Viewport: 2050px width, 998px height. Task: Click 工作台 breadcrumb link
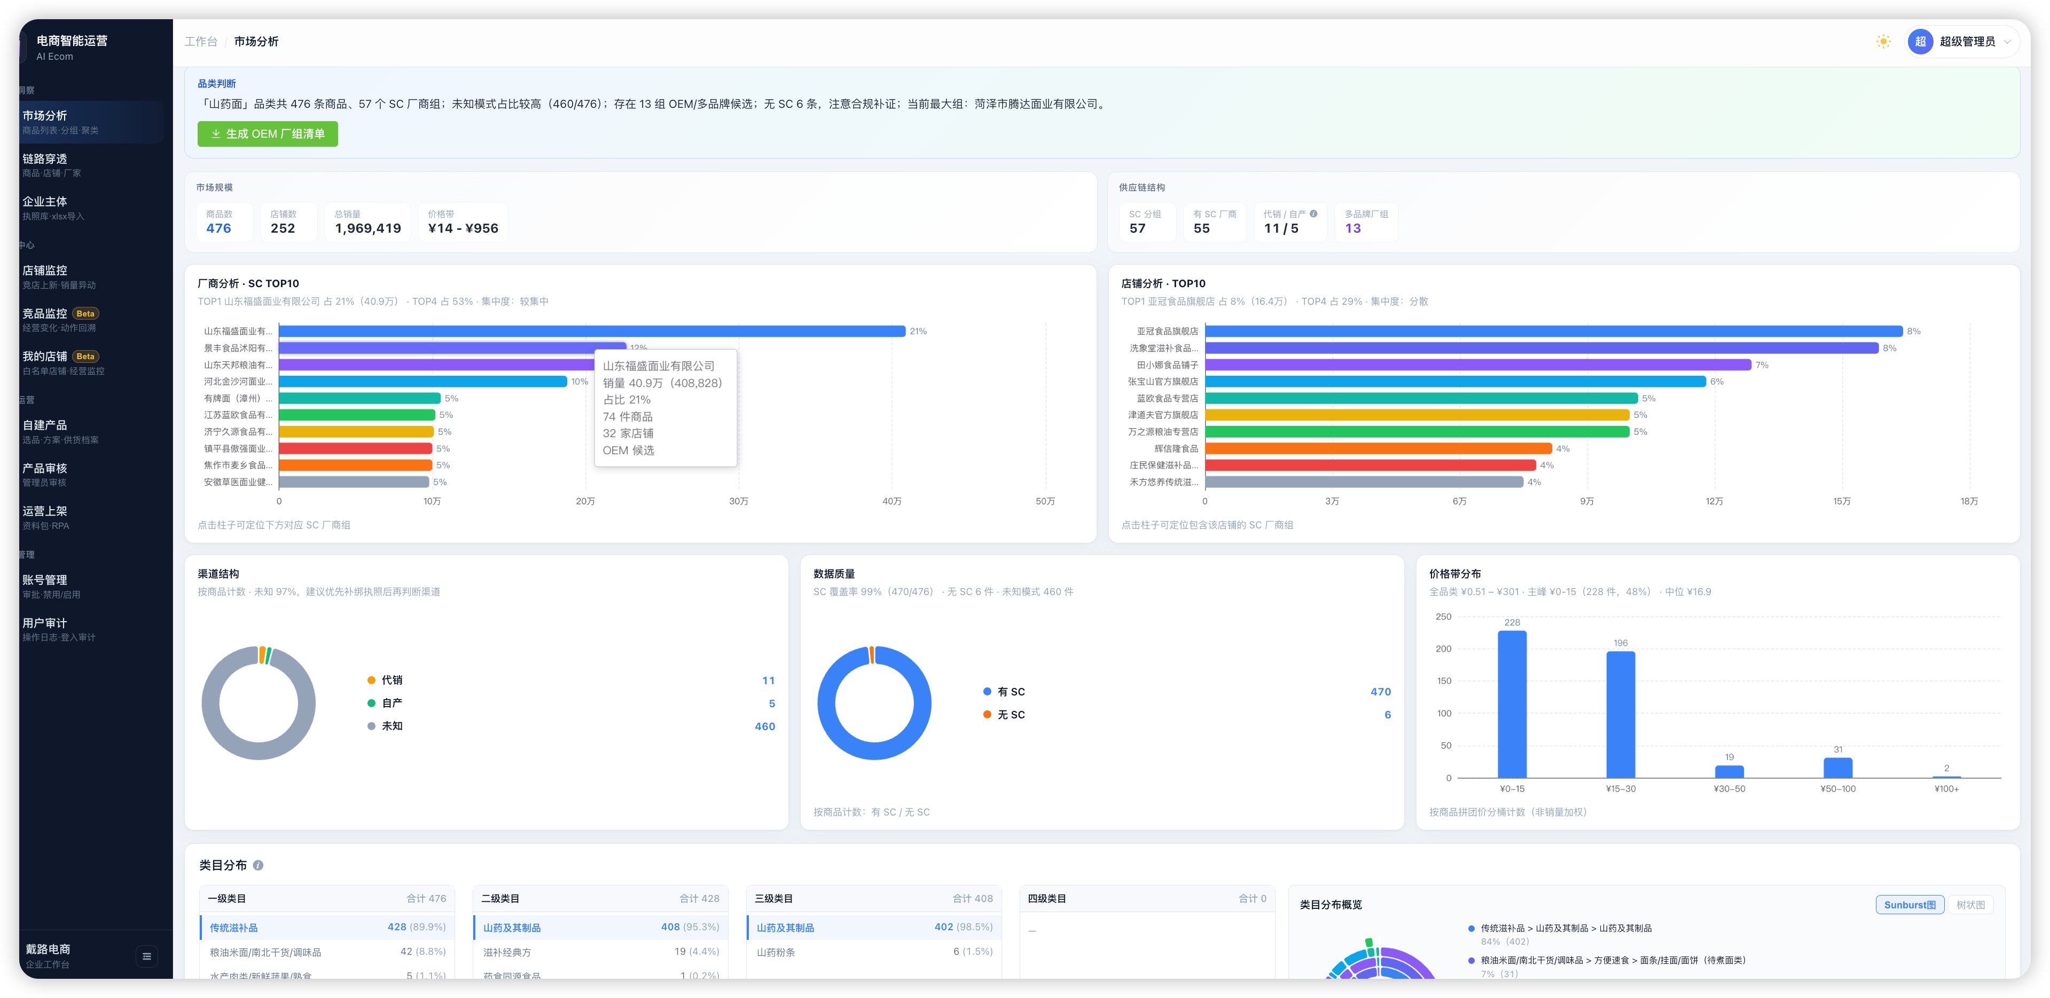pyautogui.click(x=200, y=41)
